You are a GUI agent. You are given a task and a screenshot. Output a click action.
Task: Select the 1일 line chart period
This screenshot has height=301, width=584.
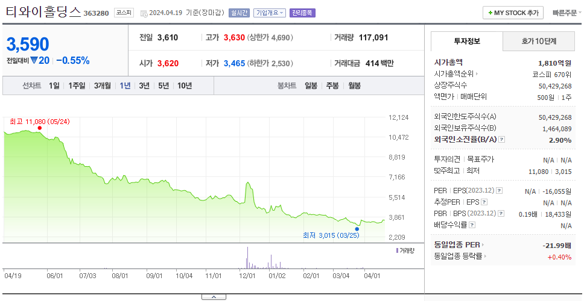[54, 86]
